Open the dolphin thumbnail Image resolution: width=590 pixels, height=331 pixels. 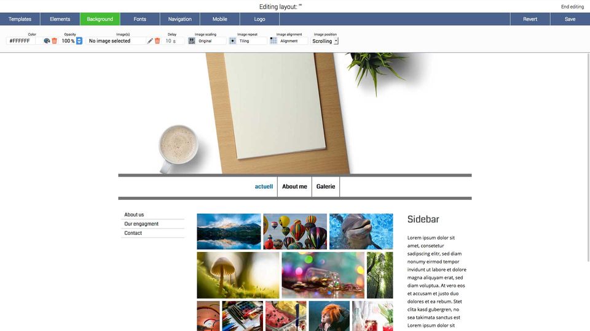[x=361, y=232]
